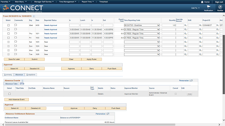Click the horizontal scrollbar thumb at bottom
Image resolution: width=225 pixels, height=126 pixels.
tap(90, 125)
